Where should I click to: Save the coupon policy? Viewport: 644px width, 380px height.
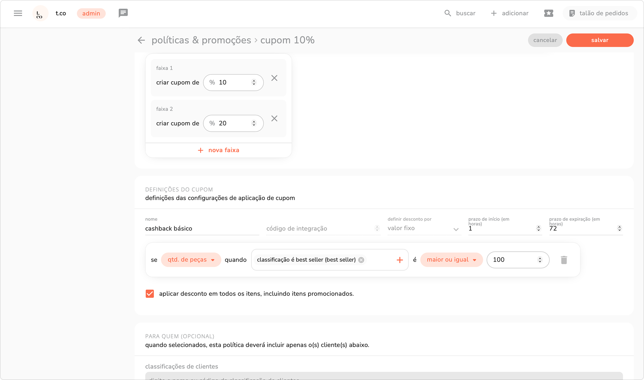pos(600,40)
